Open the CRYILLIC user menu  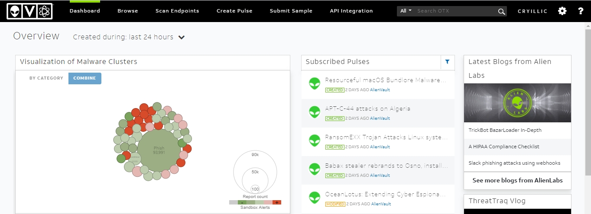pos(533,11)
